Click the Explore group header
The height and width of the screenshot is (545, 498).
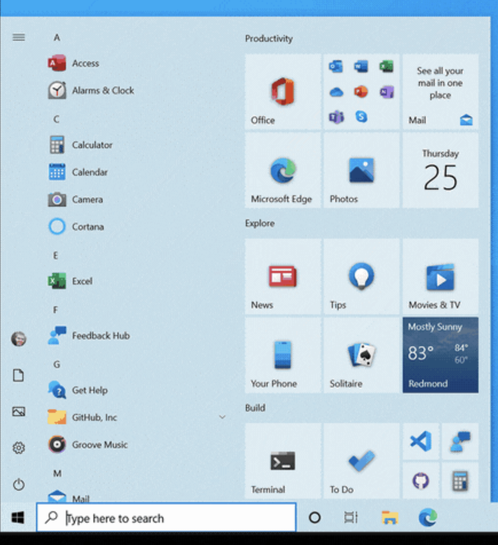coord(260,223)
